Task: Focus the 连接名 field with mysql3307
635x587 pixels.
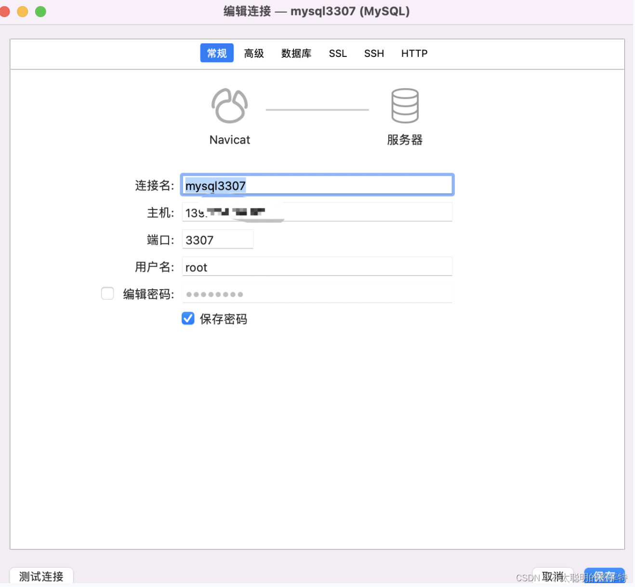Action: tap(317, 185)
